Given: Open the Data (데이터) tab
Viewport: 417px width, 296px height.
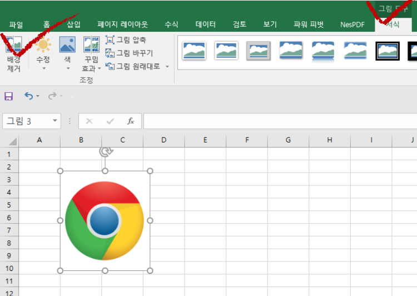Looking at the screenshot, I should click(205, 24).
